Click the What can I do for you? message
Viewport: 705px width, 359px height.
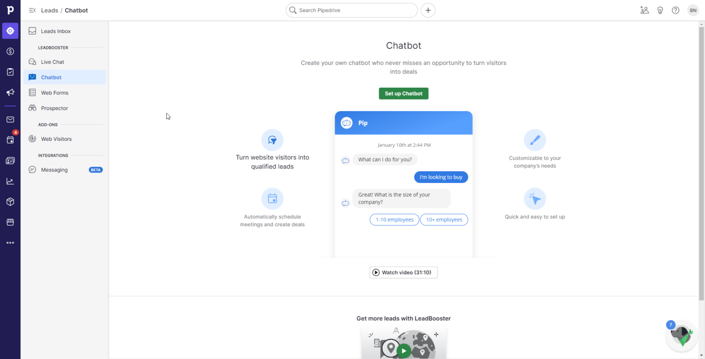pos(385,160)
